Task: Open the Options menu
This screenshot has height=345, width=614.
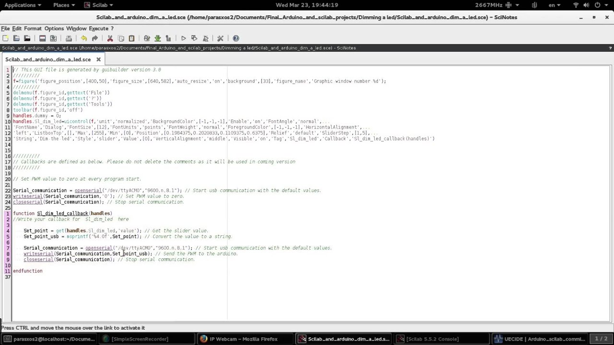Action: point(54,28)
